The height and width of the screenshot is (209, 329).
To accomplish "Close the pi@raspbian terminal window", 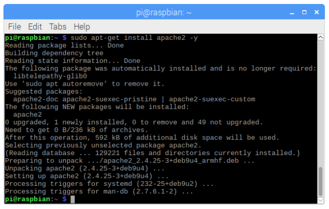I will [317, 11].
